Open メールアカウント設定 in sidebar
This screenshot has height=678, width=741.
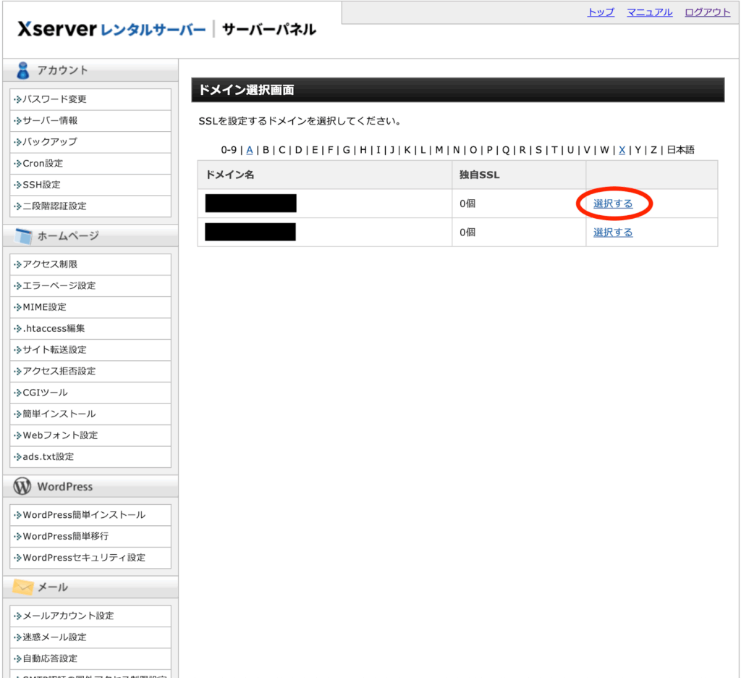pos(68,616)
